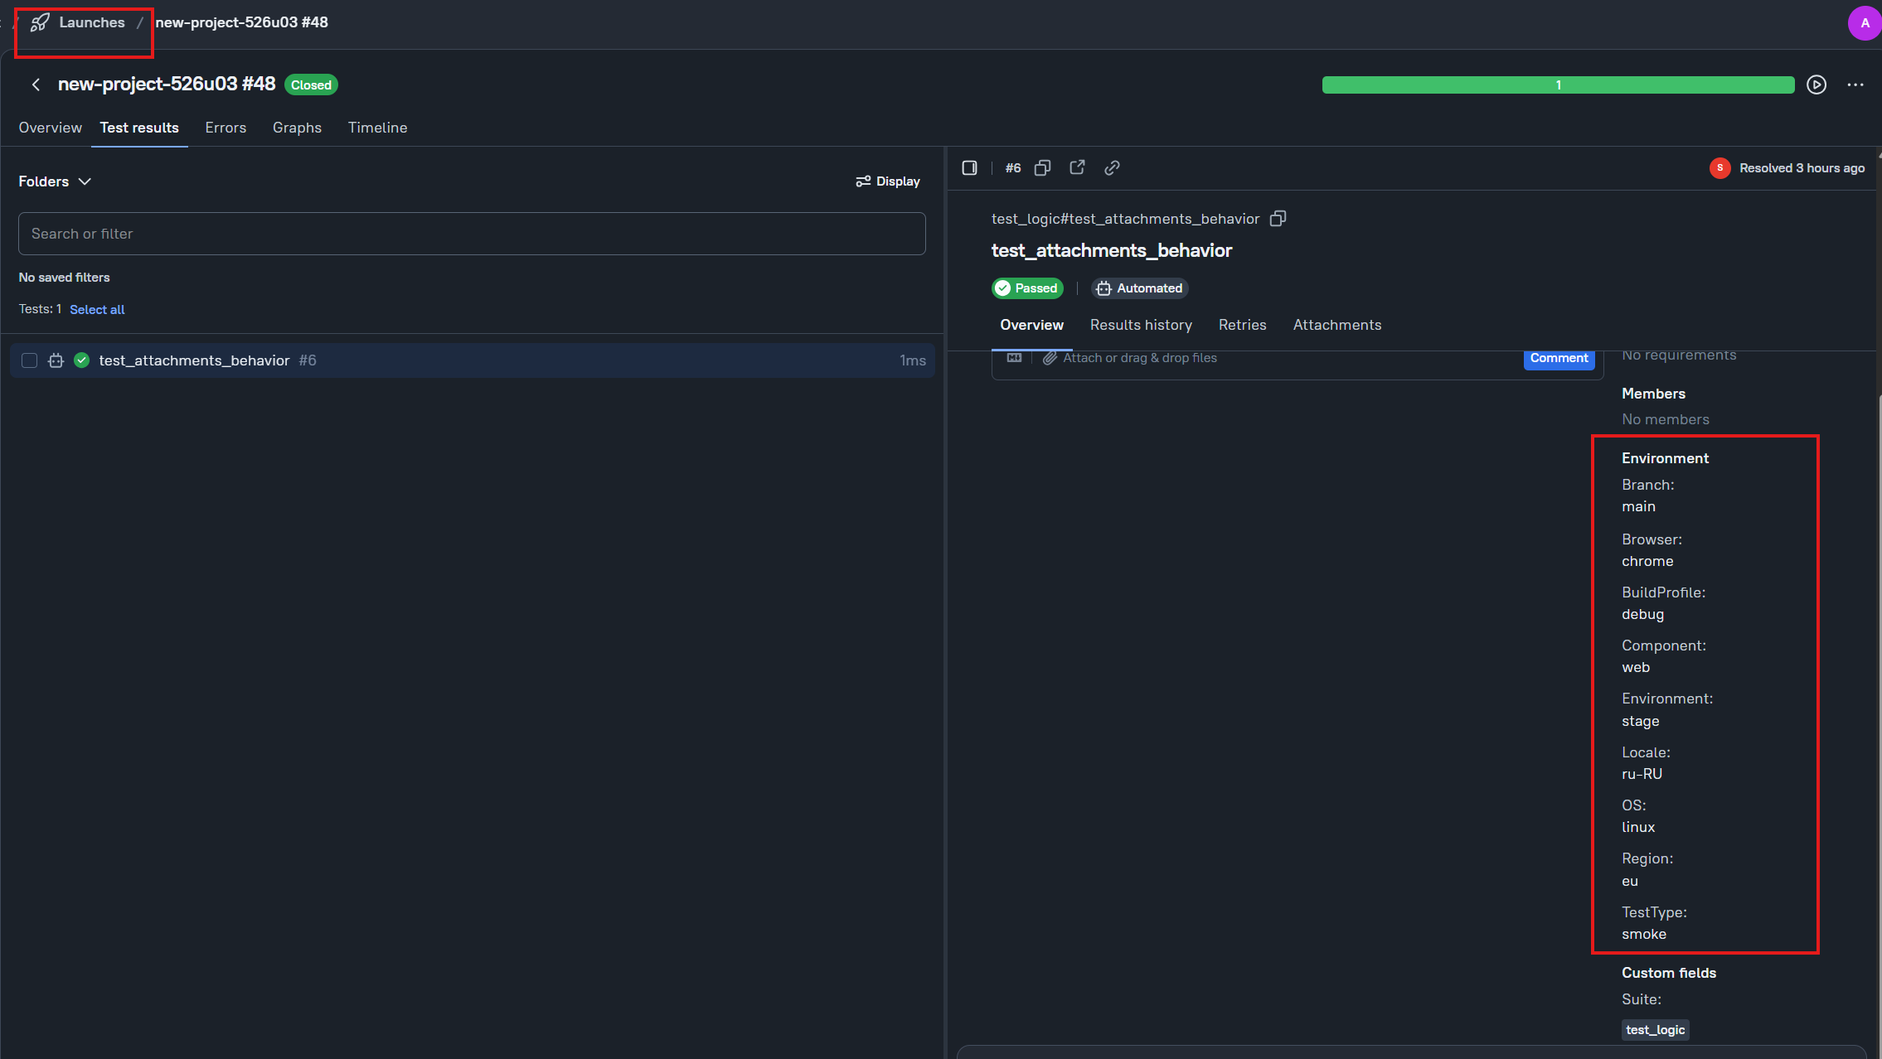Click the Locale value ru-RU
1882x1059 pixels.
pos(1642,774)
